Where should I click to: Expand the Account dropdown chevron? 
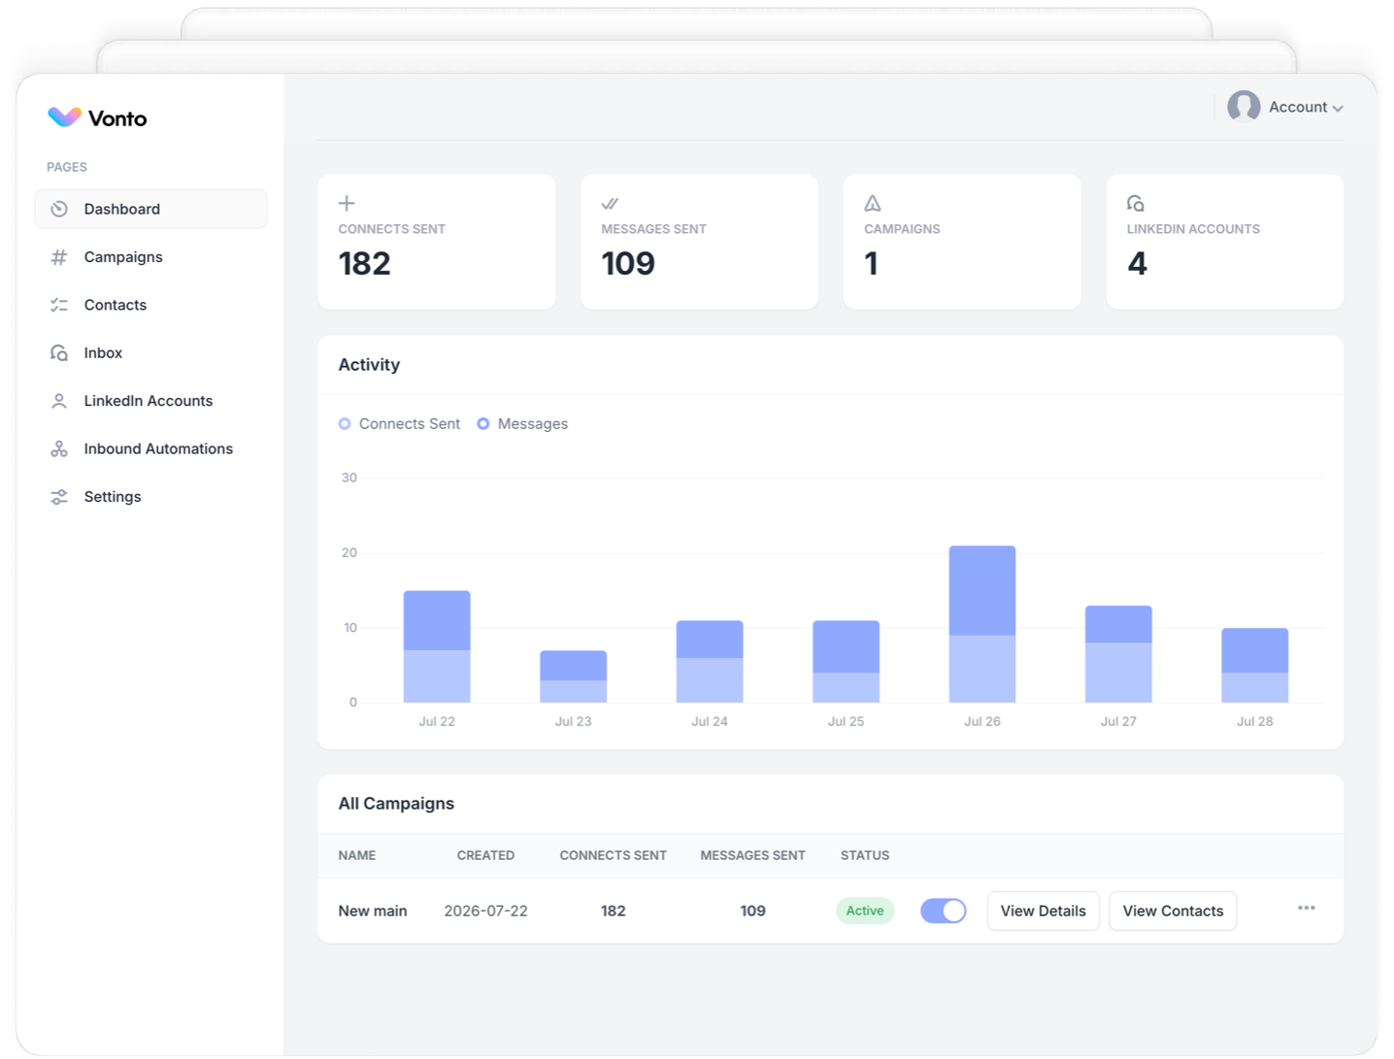pyautogui.click(x=1338, y=109)
